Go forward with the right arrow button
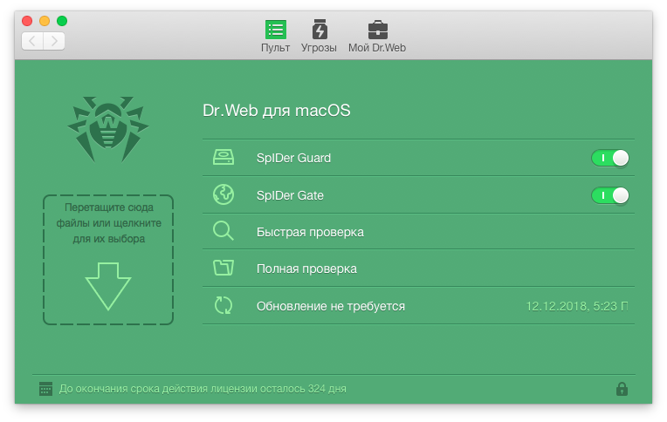This screenshot has width=667, height=422. (54, 41)
